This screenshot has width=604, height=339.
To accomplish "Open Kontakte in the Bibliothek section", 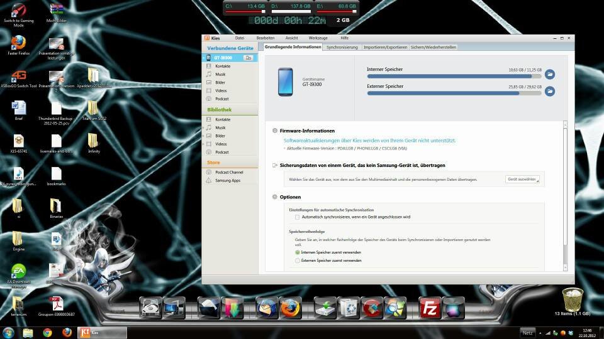I will pos(223,119).
